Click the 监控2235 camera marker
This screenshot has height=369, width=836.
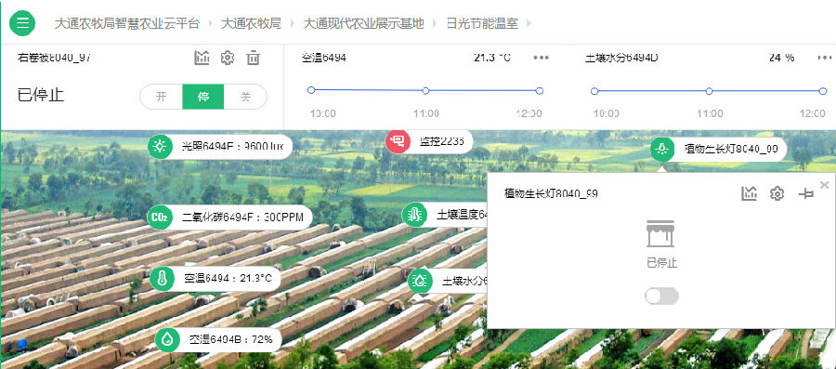pos(429,141)
